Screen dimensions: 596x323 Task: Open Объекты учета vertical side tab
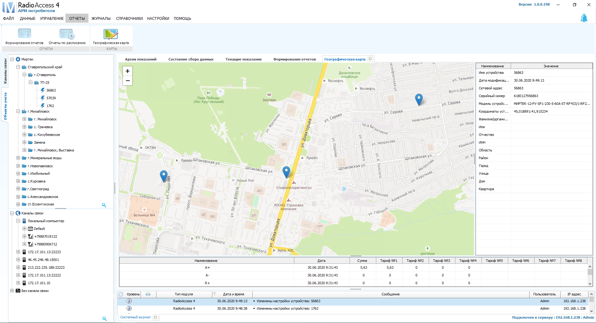tap(5, 106)
